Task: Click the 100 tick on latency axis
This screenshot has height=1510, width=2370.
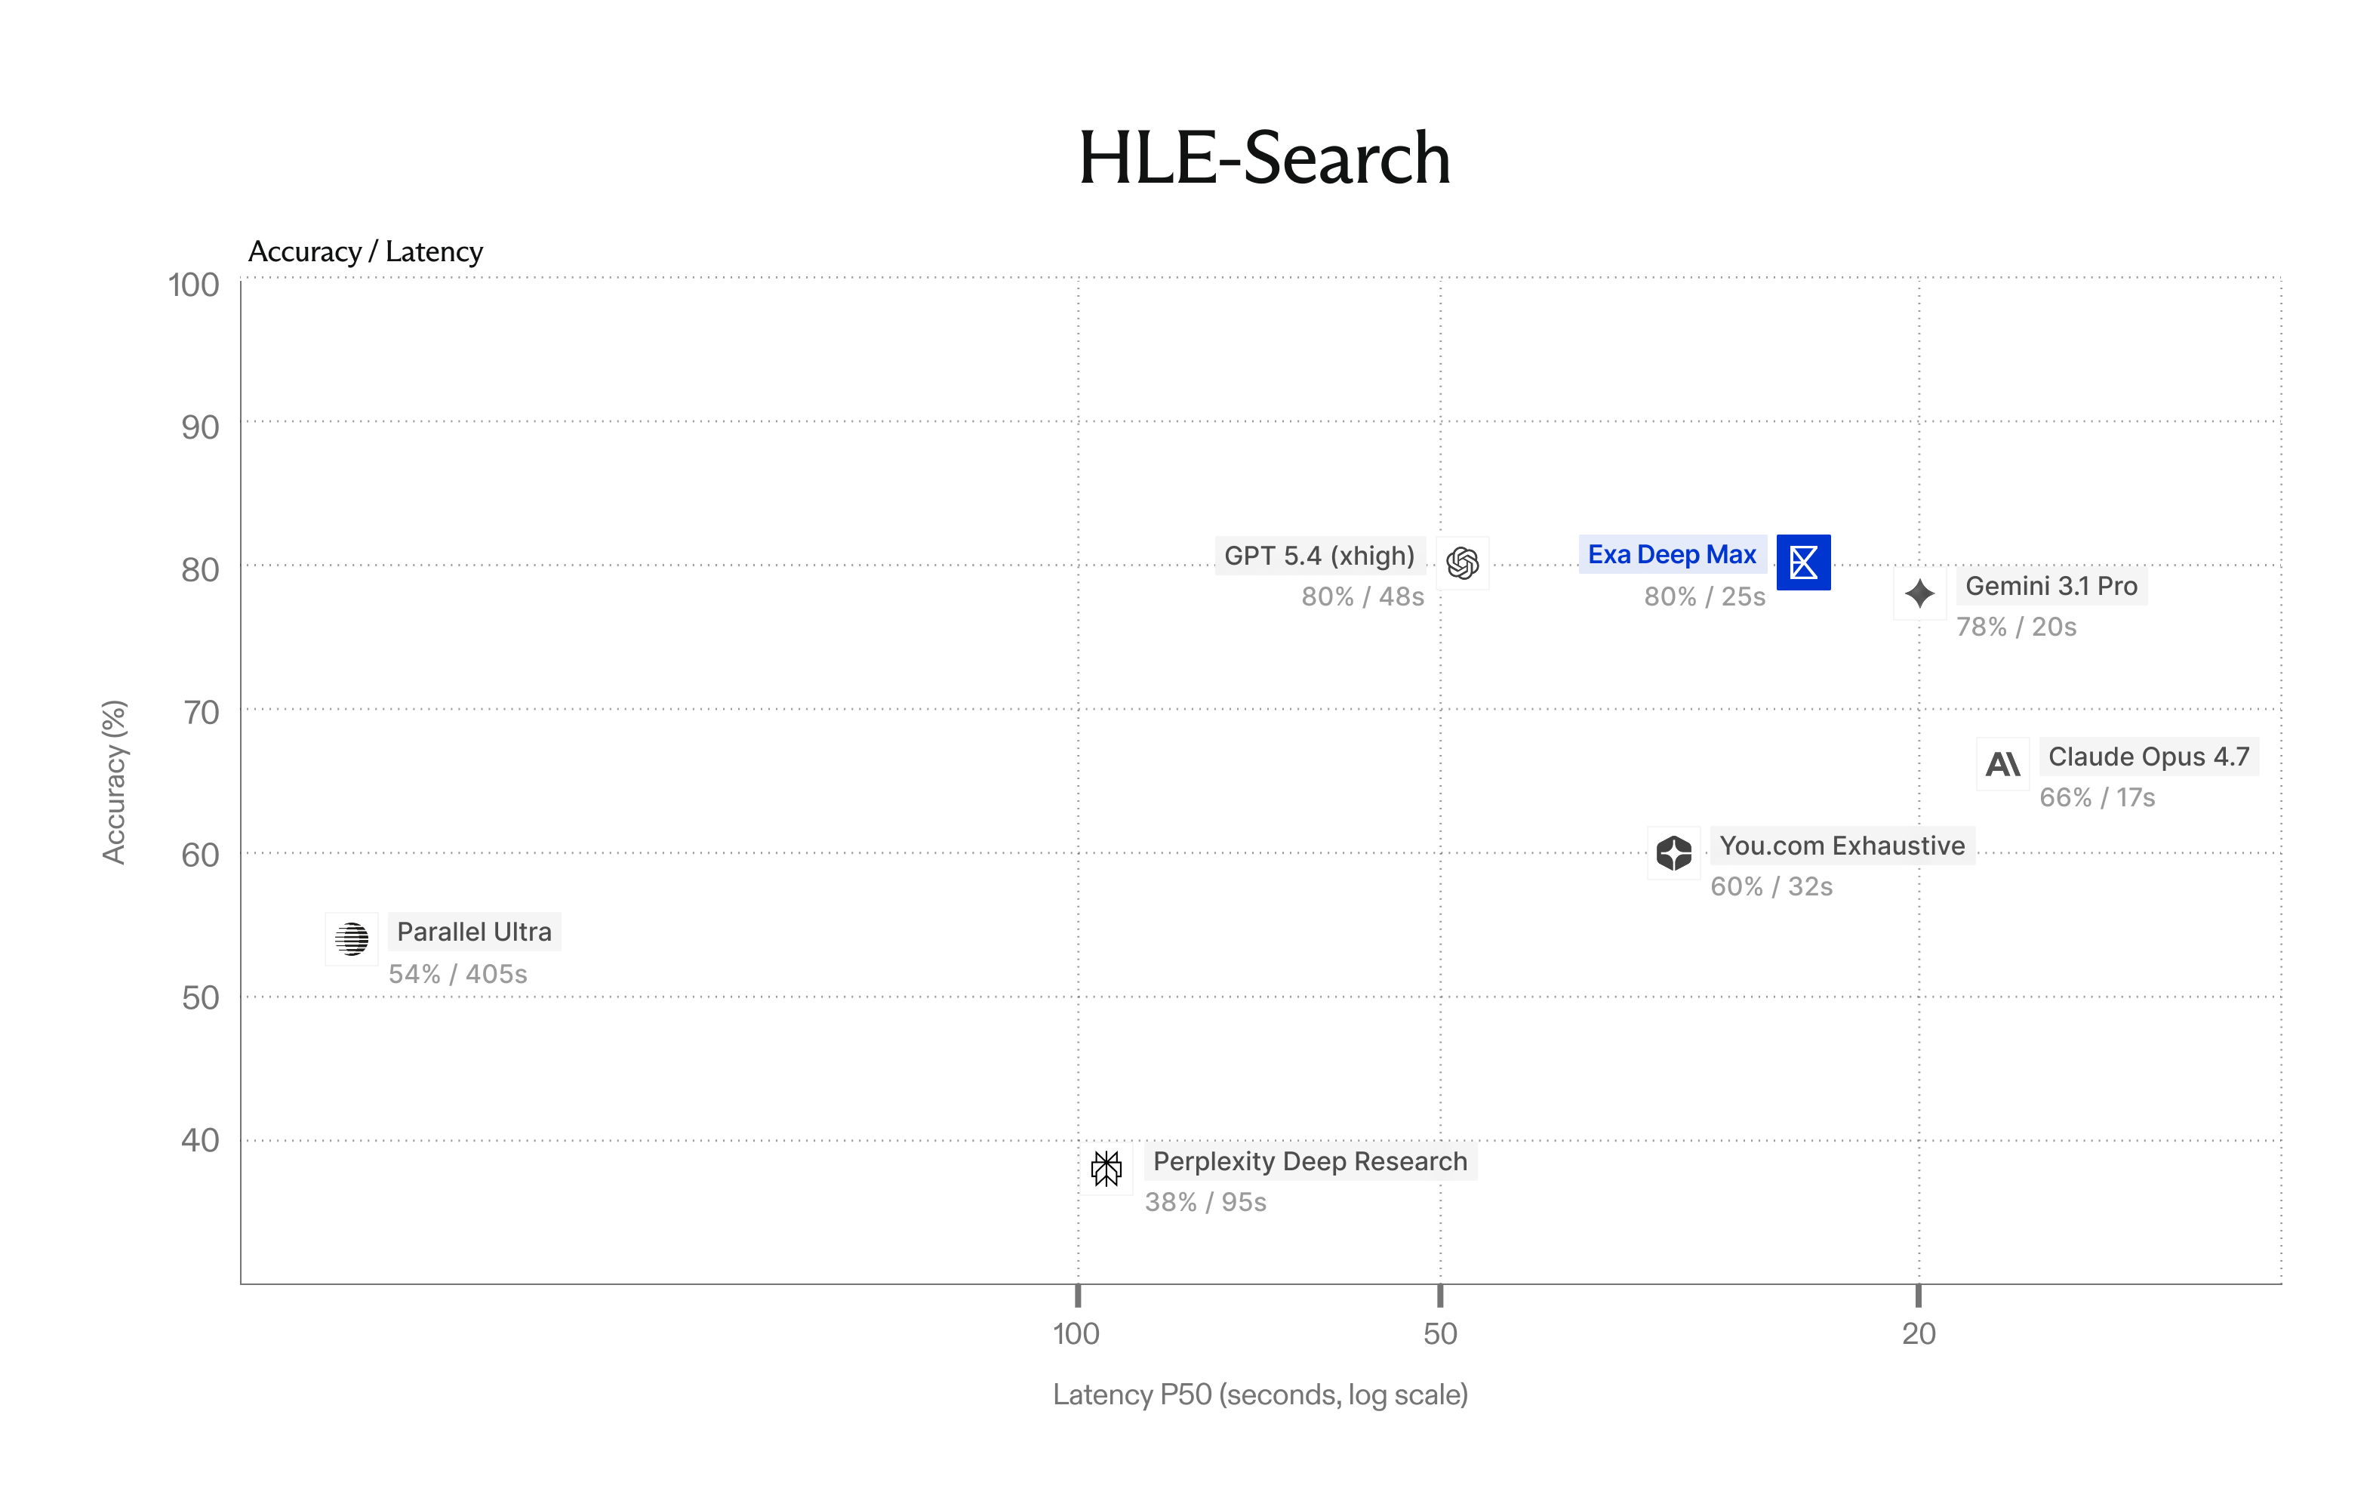Action: [1076, 1334]
